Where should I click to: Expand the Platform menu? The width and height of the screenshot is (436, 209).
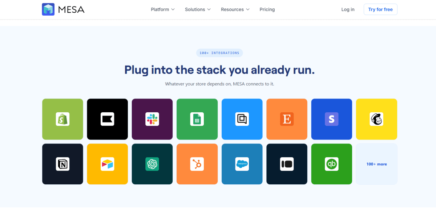[163, 9]
